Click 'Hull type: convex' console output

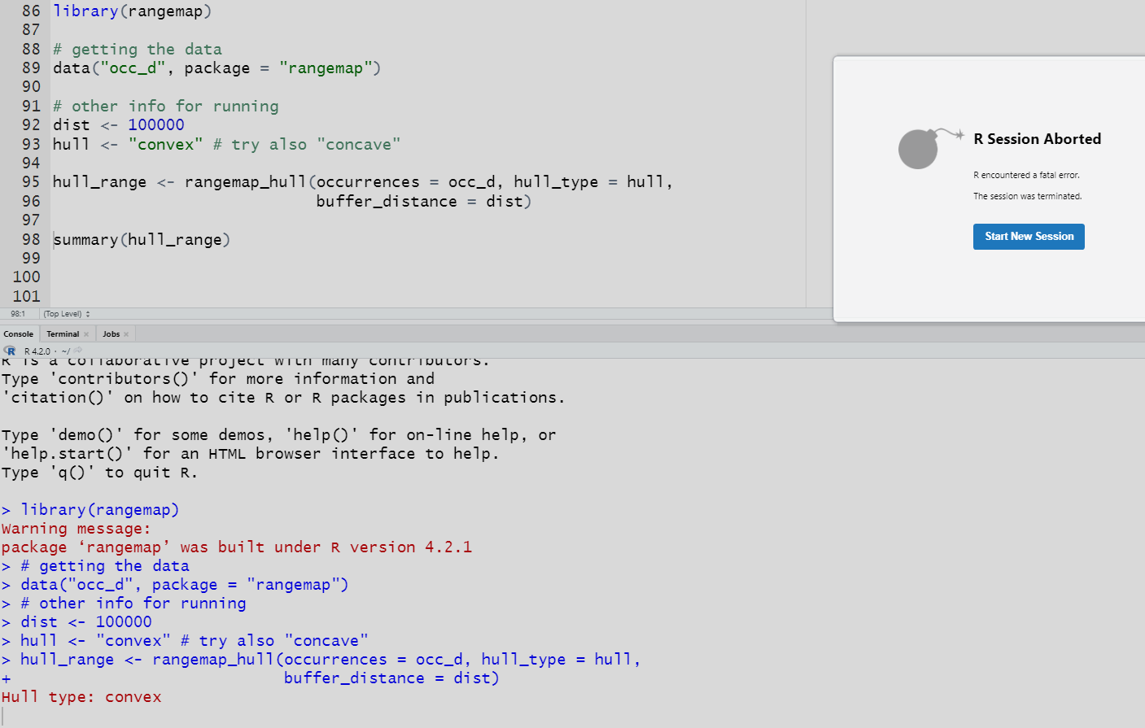pyautogui.click(x=81, y=697)
